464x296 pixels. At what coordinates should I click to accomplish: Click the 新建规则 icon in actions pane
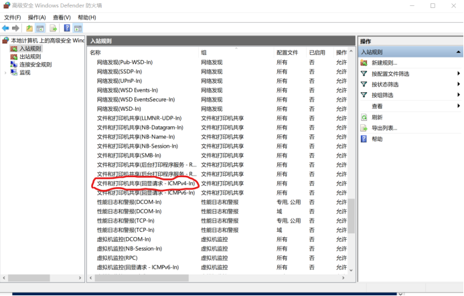coord(364,63)
